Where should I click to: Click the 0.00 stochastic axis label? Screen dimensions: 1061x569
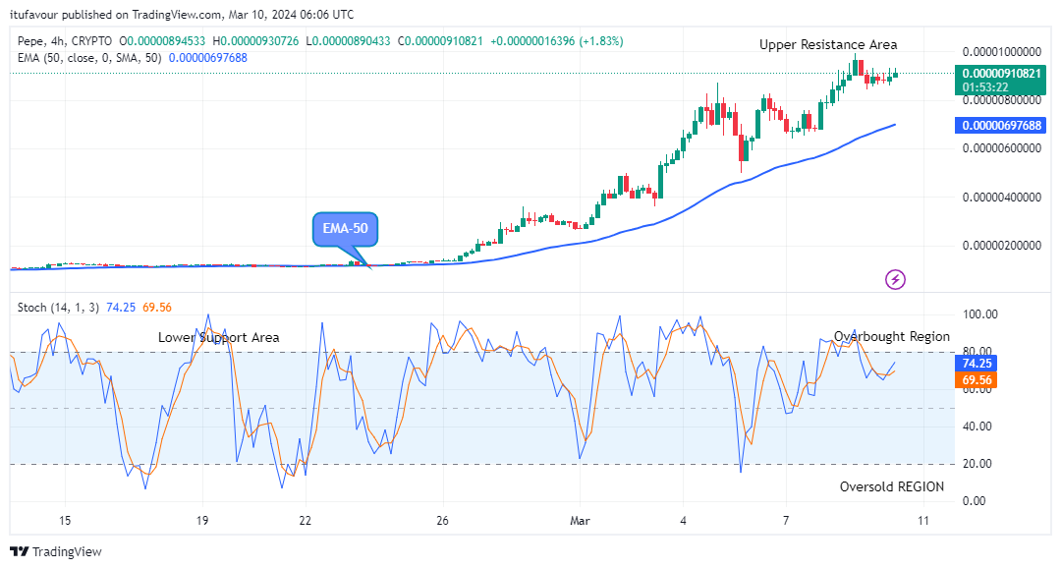click(x=975, y=501)
